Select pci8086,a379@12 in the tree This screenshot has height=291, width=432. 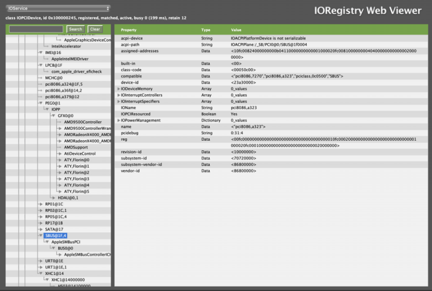tap(62, 97)
